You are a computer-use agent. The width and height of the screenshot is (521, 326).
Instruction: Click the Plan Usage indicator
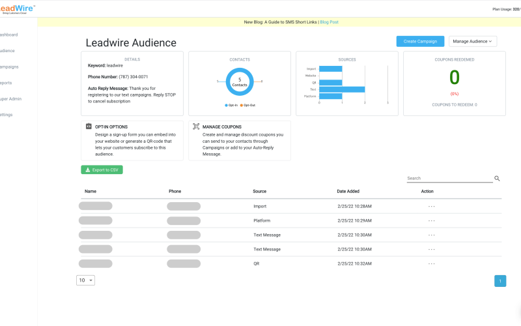tap(507, 9)
